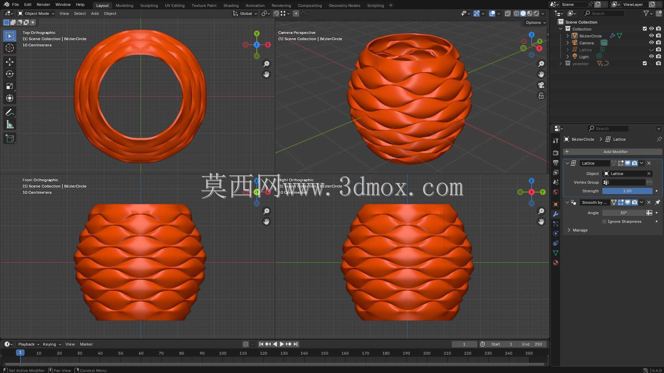Toggle Camera visibility eye icon
This screenshot has height=373, width=664.
tap(652, 43)
